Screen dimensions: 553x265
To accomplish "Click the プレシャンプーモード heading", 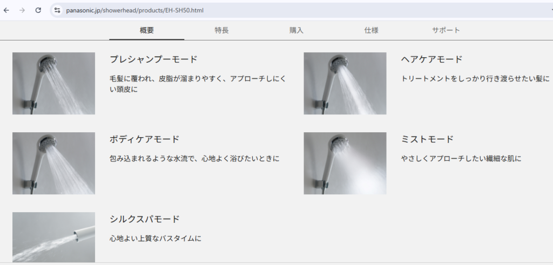I will tap(153, 59).
